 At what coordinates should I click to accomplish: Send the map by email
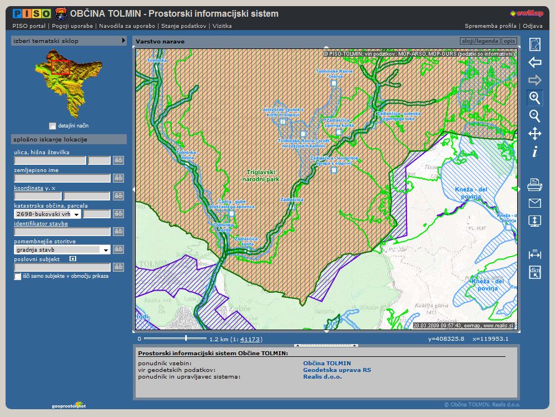click(534, 203)
